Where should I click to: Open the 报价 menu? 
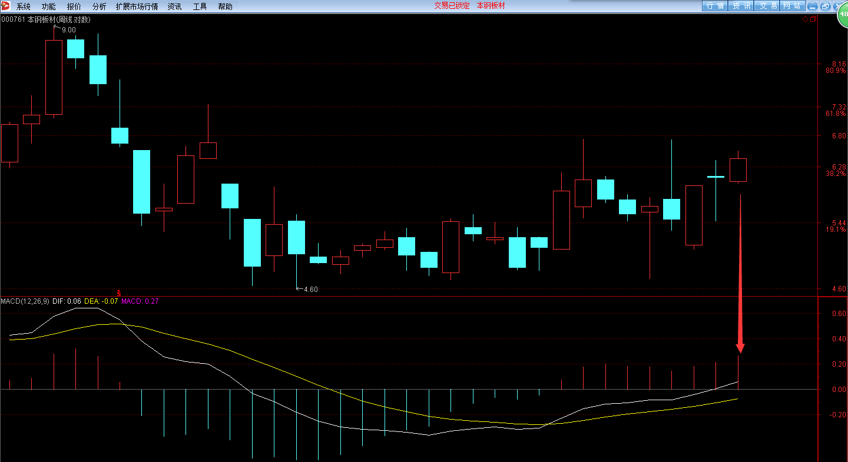click(x=74, y=6)
